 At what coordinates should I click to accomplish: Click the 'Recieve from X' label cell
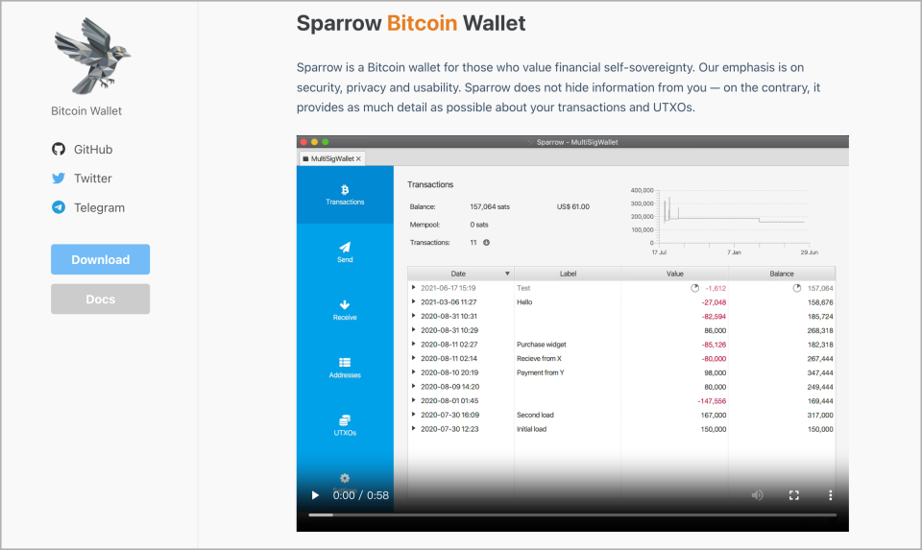539,358
